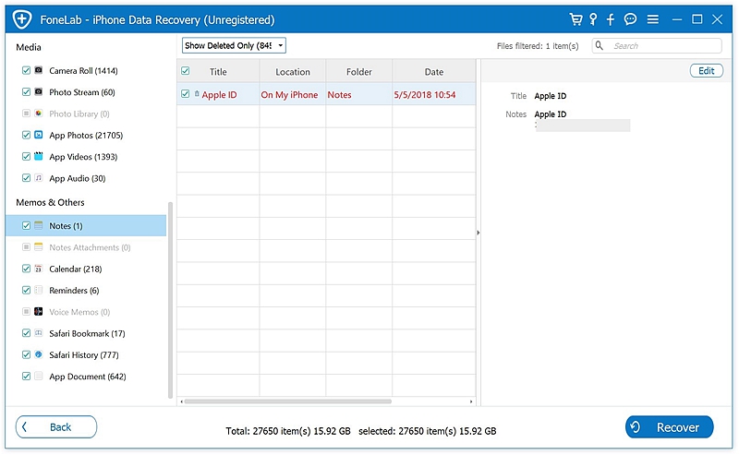Toggle select-all checkbox in table header
The width and height of the screenshot is (739, 455).
[x=186, y=71]
